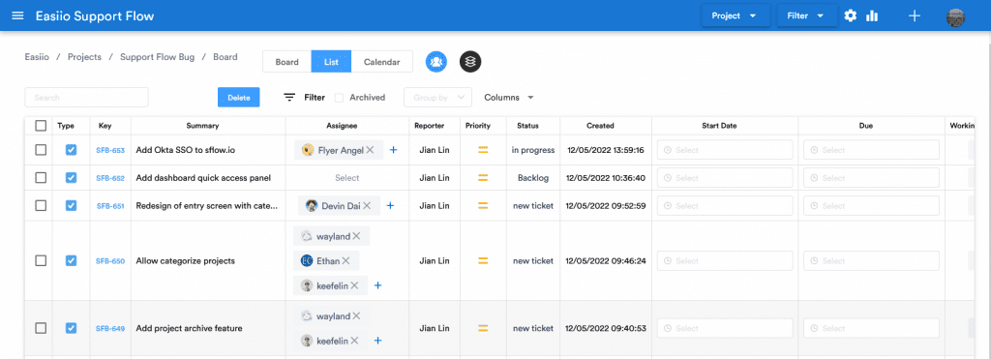
Task: Open issue key SFB-651
Action: click(x=110, y=206)
